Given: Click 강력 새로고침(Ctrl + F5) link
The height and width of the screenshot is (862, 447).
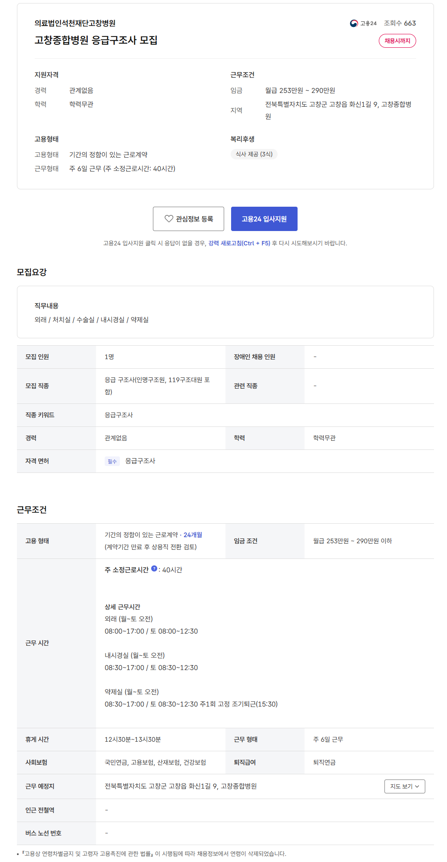Looking at the screenshot, I should pyautogui.click(x=239, y=243).
